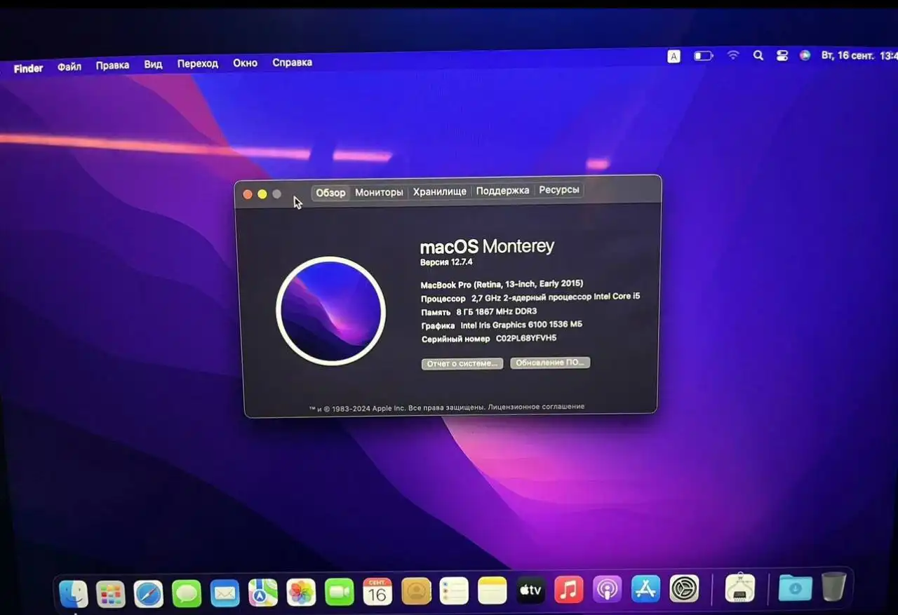
Task: View the Ресурсы tab
Action: [x=559, y=189]
